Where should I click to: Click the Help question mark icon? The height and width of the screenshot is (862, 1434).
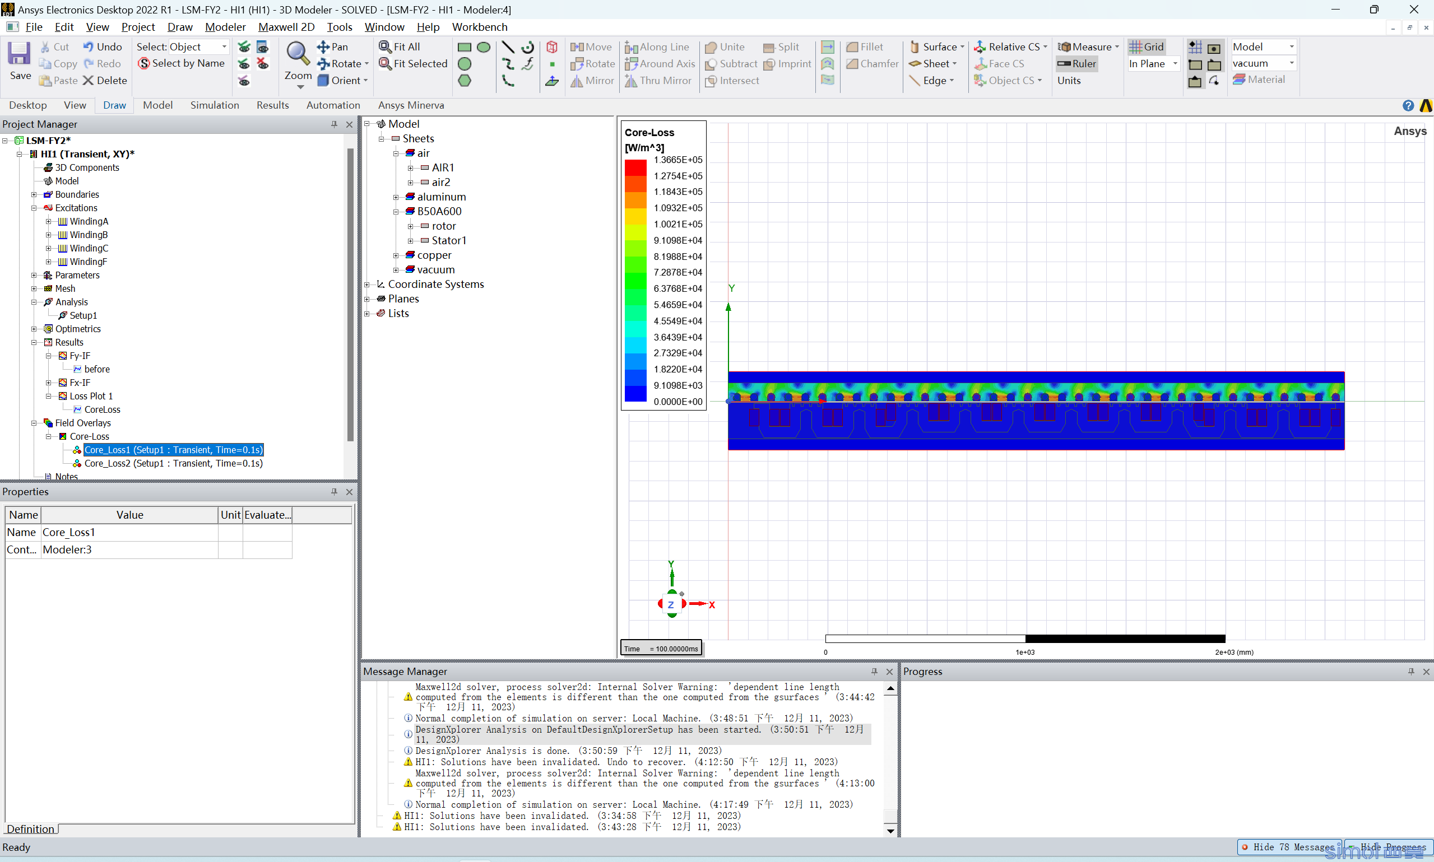(x=1408, y=105)
